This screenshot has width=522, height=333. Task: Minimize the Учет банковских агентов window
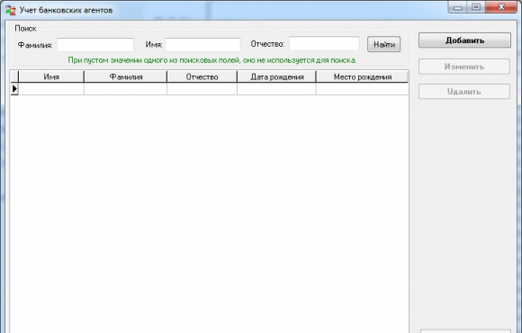pos(458,7)
